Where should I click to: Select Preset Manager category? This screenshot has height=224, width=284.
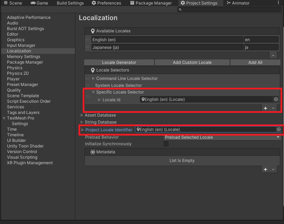pos(23,85)
